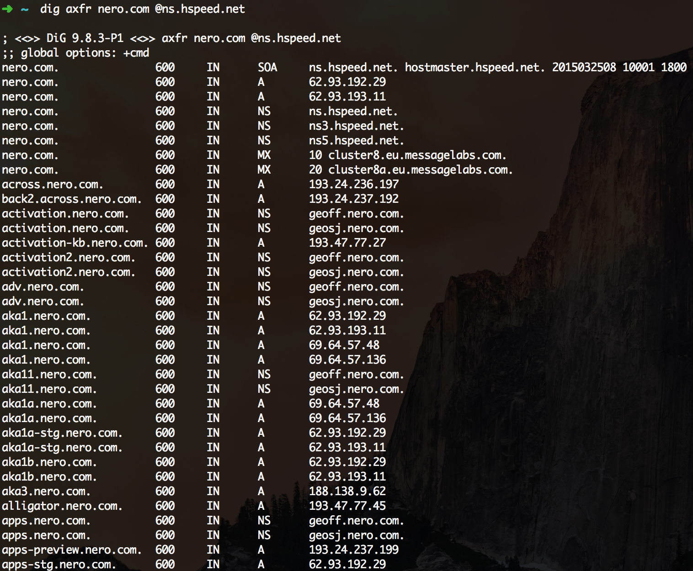
Task: Click 69.64.57.136 in the aka1.nero.com row
Action: pos(347,360)
